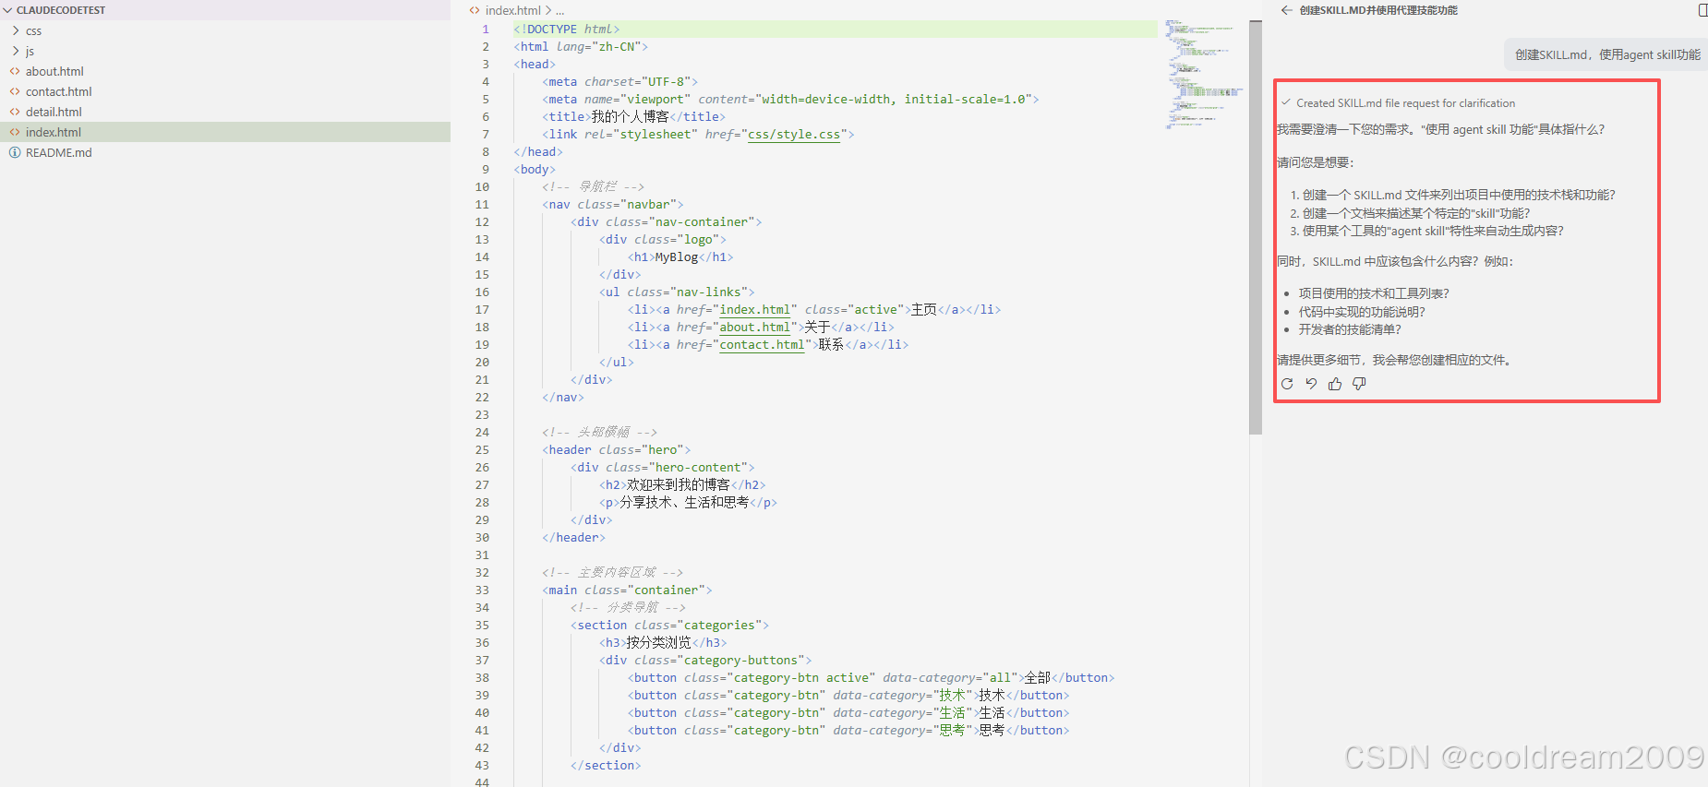Expand the 'Created SKILL.md file request' step

coord(1398,103)
